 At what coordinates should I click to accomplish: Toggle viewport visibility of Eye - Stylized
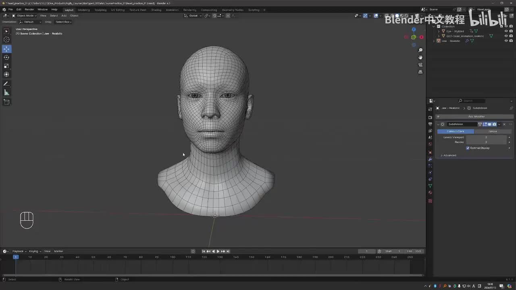[x=506, y=31]
